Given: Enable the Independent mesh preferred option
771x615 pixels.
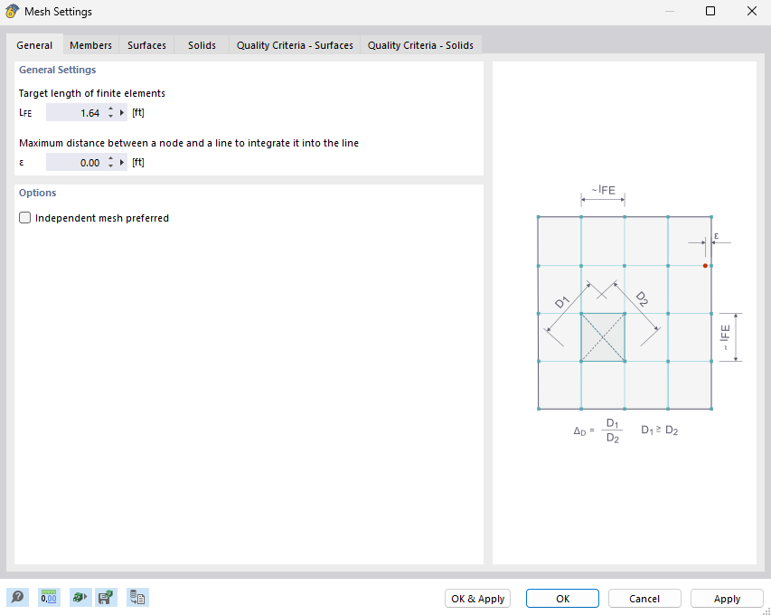Looking at the screenshot, I should (x=24, y=217).
